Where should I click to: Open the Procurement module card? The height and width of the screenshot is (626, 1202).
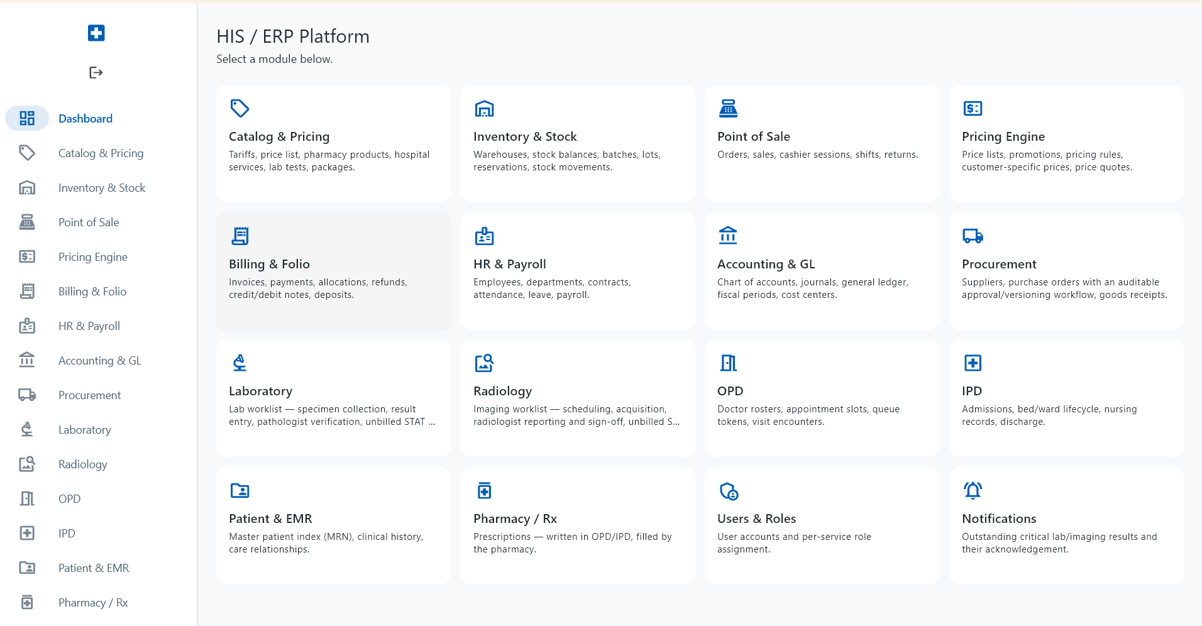[x=1066, y=271]
